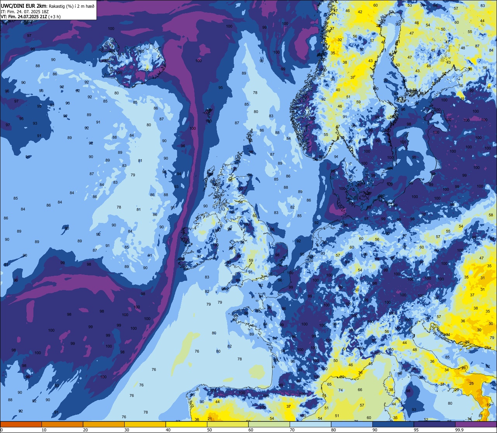Click the humidity value '53' on the top edge
497x433 pixels.
coord(410,5)
